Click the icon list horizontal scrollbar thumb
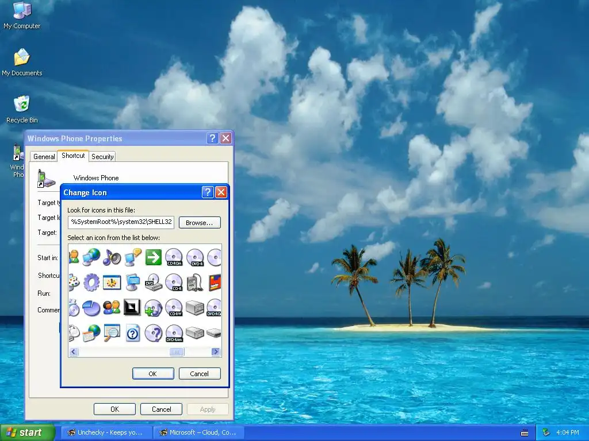The width and height of the screenshot is (589, 441). pyautogui.click(x=177, y=352)
